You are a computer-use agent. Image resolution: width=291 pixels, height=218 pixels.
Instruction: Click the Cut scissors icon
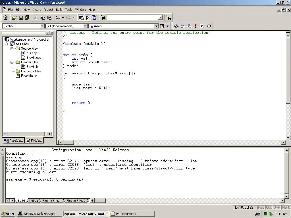(36, 18)
